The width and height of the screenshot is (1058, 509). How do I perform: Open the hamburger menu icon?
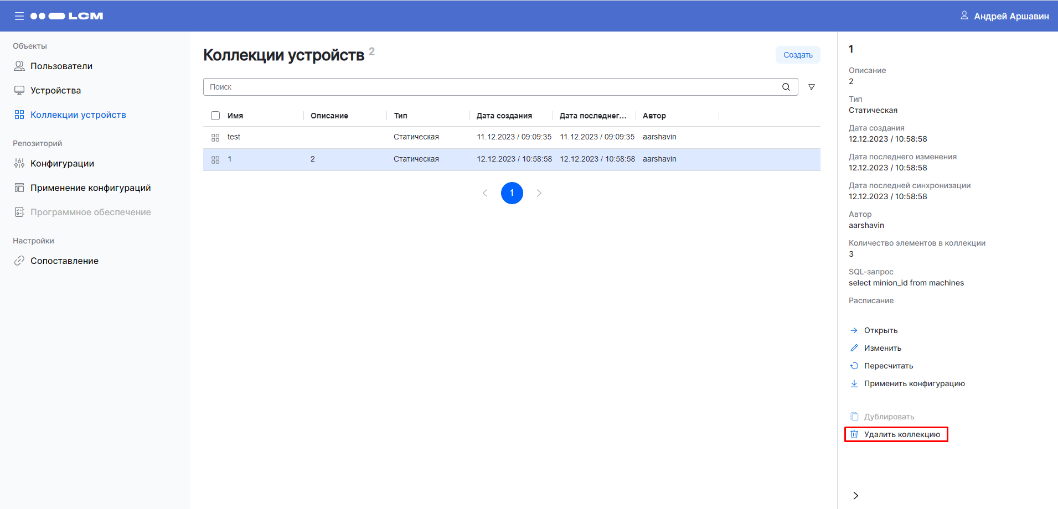click(x=19, y=16)
